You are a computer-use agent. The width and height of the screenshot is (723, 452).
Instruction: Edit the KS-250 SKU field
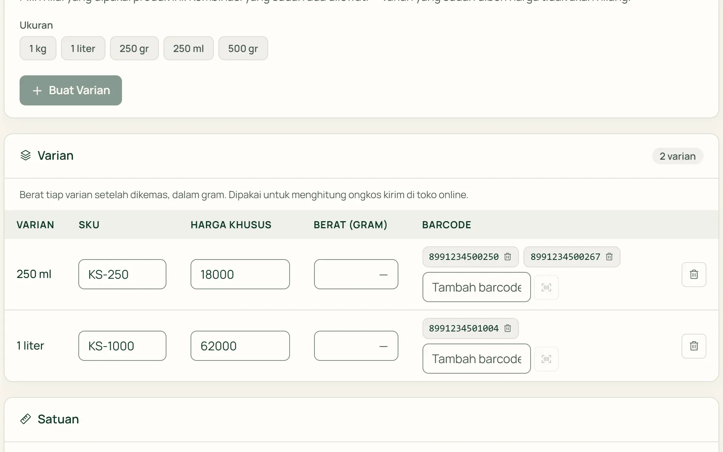(122, 274)
